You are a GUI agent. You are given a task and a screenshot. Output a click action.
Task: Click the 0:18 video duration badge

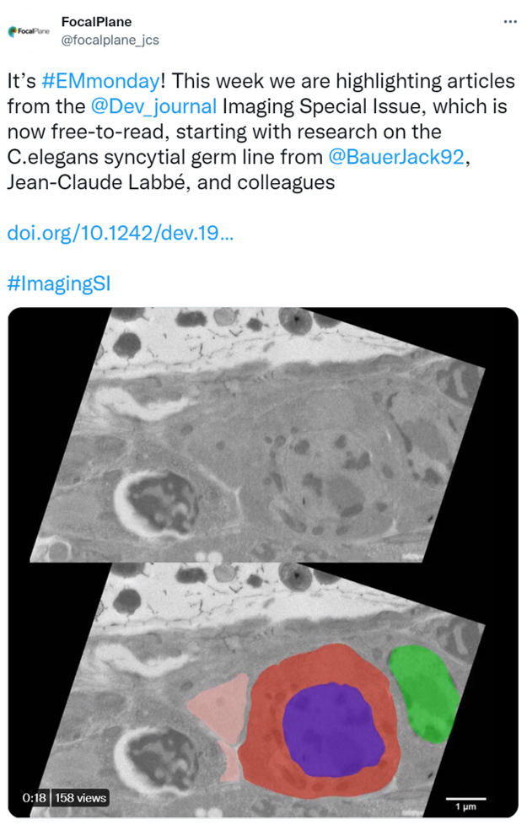[x=34, y=798]
